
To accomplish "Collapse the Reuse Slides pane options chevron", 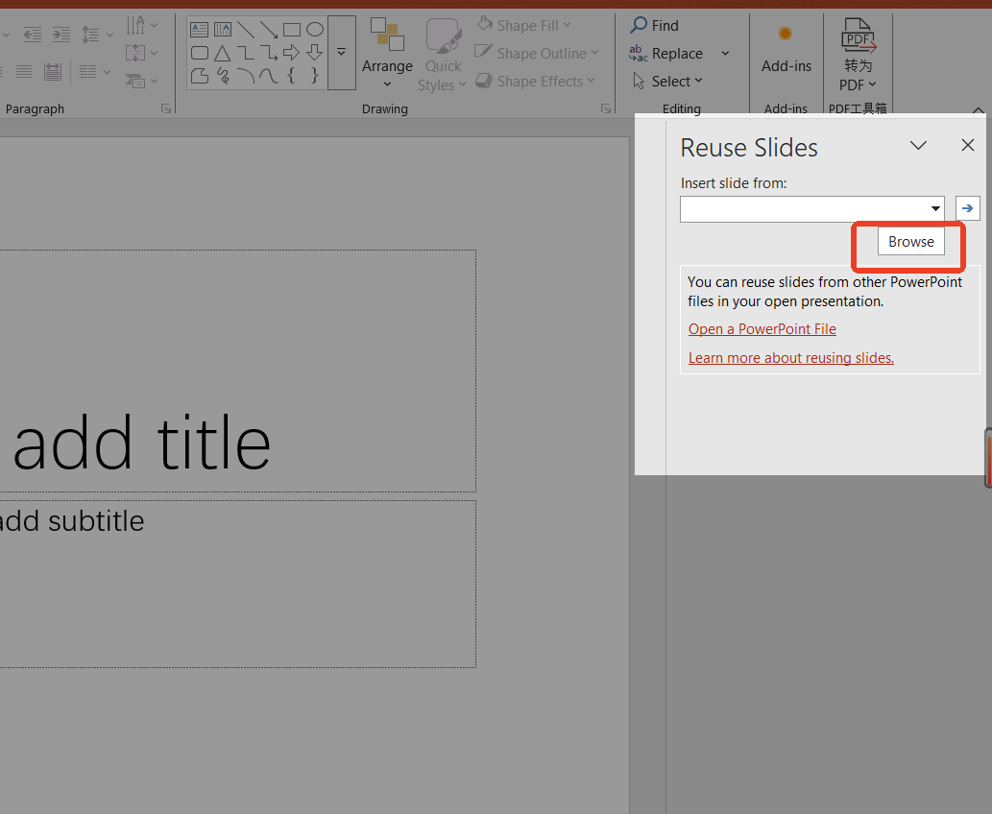I will (x=918, y=145).
